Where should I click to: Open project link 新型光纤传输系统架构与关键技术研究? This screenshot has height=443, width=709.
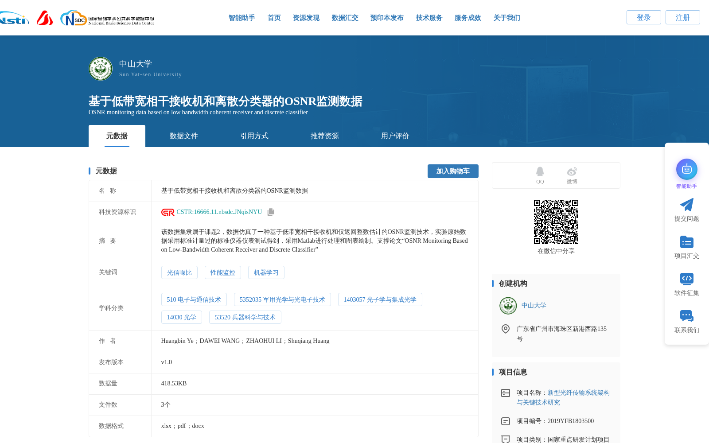[563, 397]
